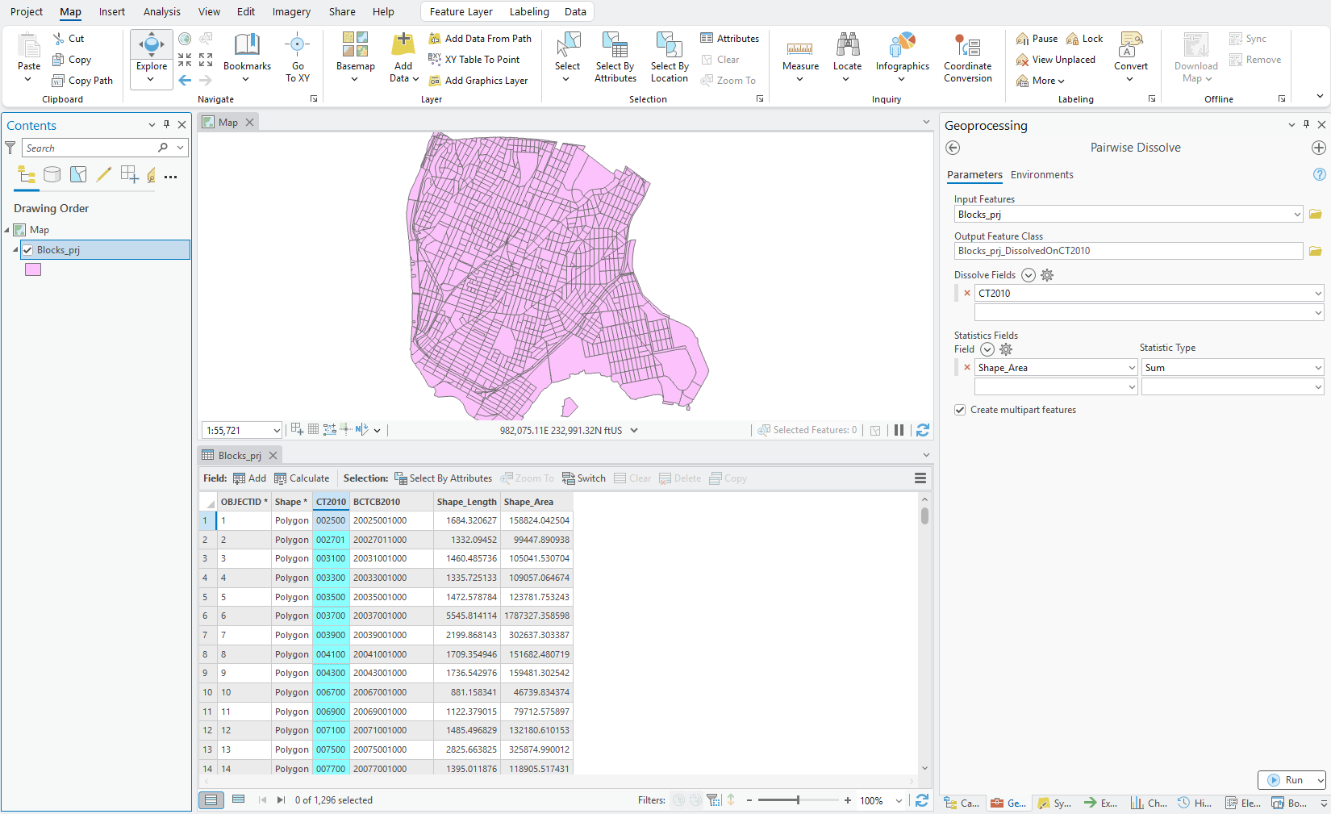This screenshot has width=1331, height=814.
Task: Click inside the Contents search field
Action: tap(89, 148)
